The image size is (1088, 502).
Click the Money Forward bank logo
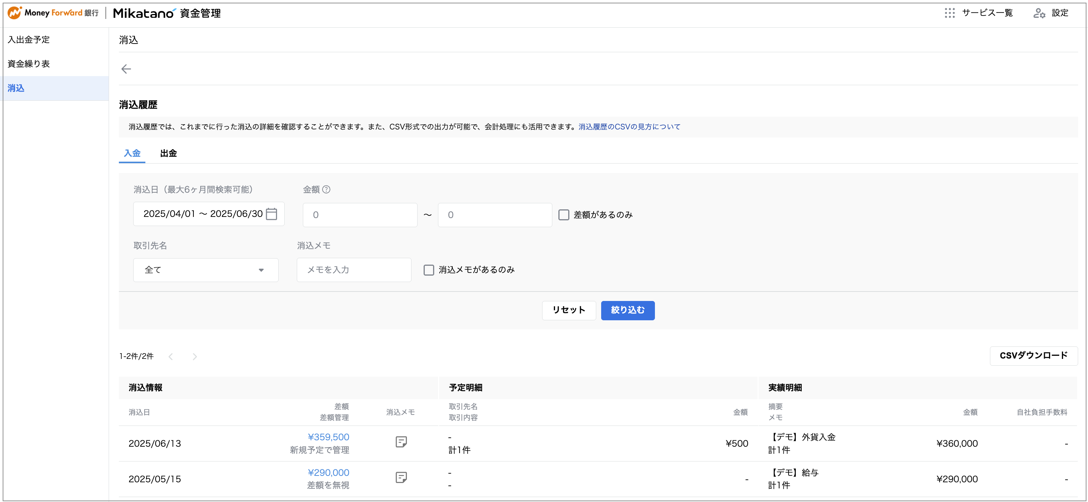53,12
